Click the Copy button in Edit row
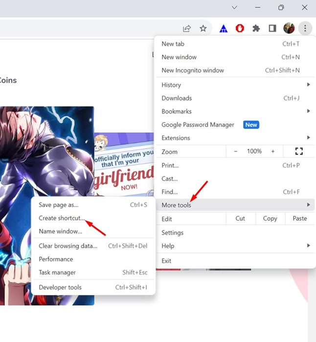Screen dimensions: 316x342 click(270, 218)
